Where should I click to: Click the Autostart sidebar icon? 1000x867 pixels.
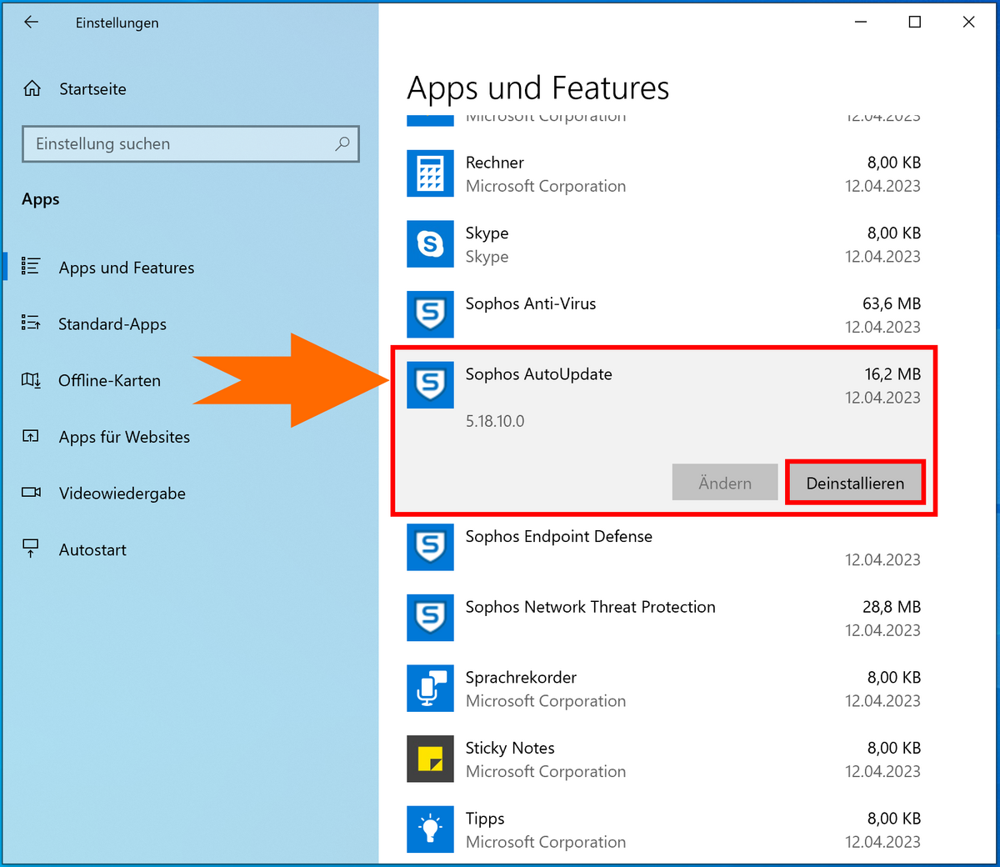[x=31, y=549]
